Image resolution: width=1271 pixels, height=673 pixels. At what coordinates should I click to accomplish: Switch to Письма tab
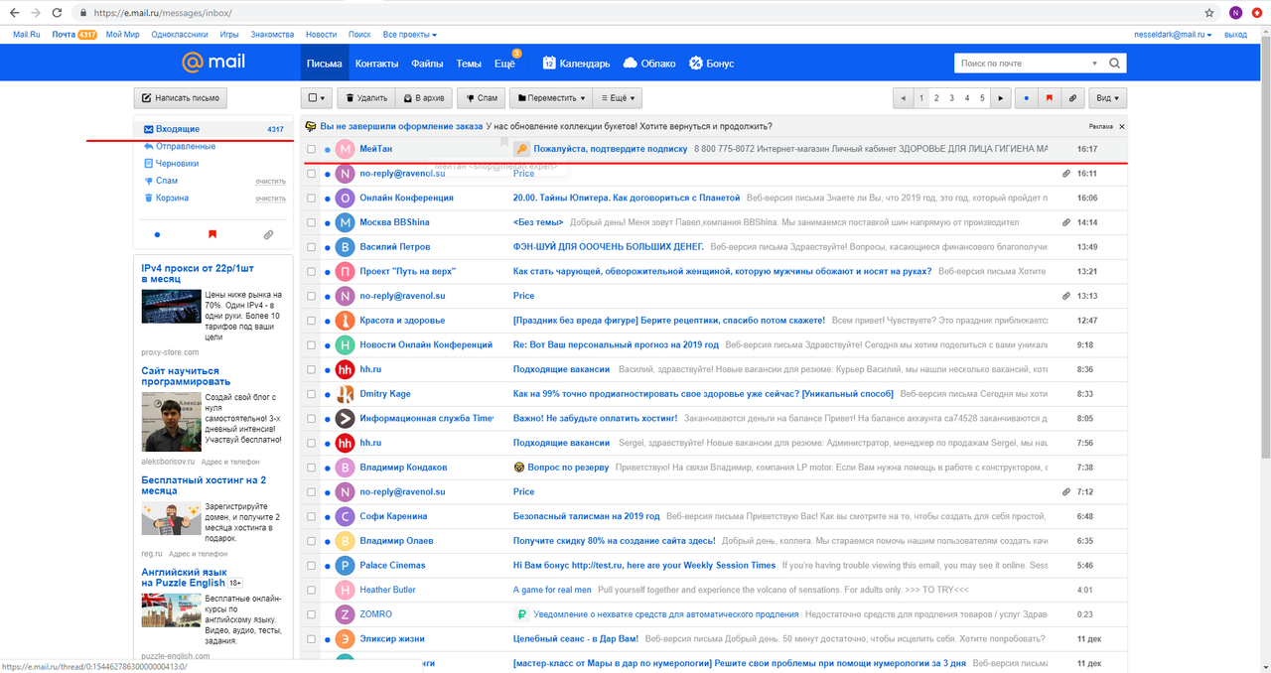point(325,64)
